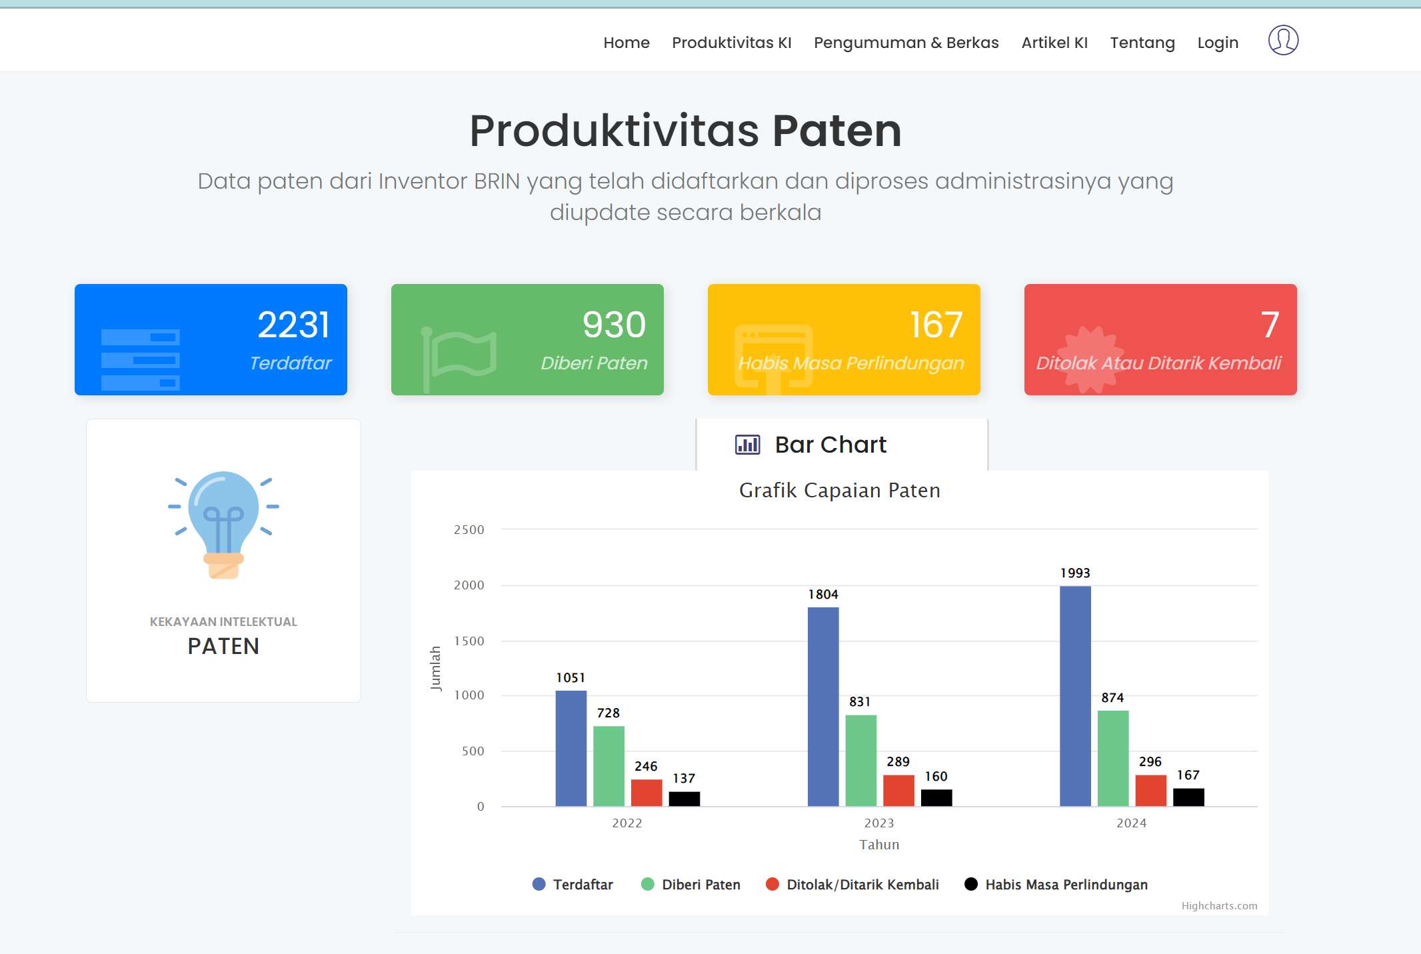Image resolution: width=1421 pixels, height=954 pixels.
Task: Toggle Diberi Paten series in legend
Action: pos(691,885)
